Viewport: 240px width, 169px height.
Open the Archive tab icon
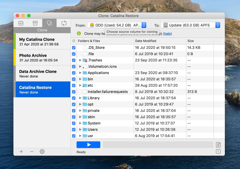point(35,23)
